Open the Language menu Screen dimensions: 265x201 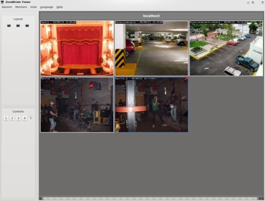[x=46, y=7]
